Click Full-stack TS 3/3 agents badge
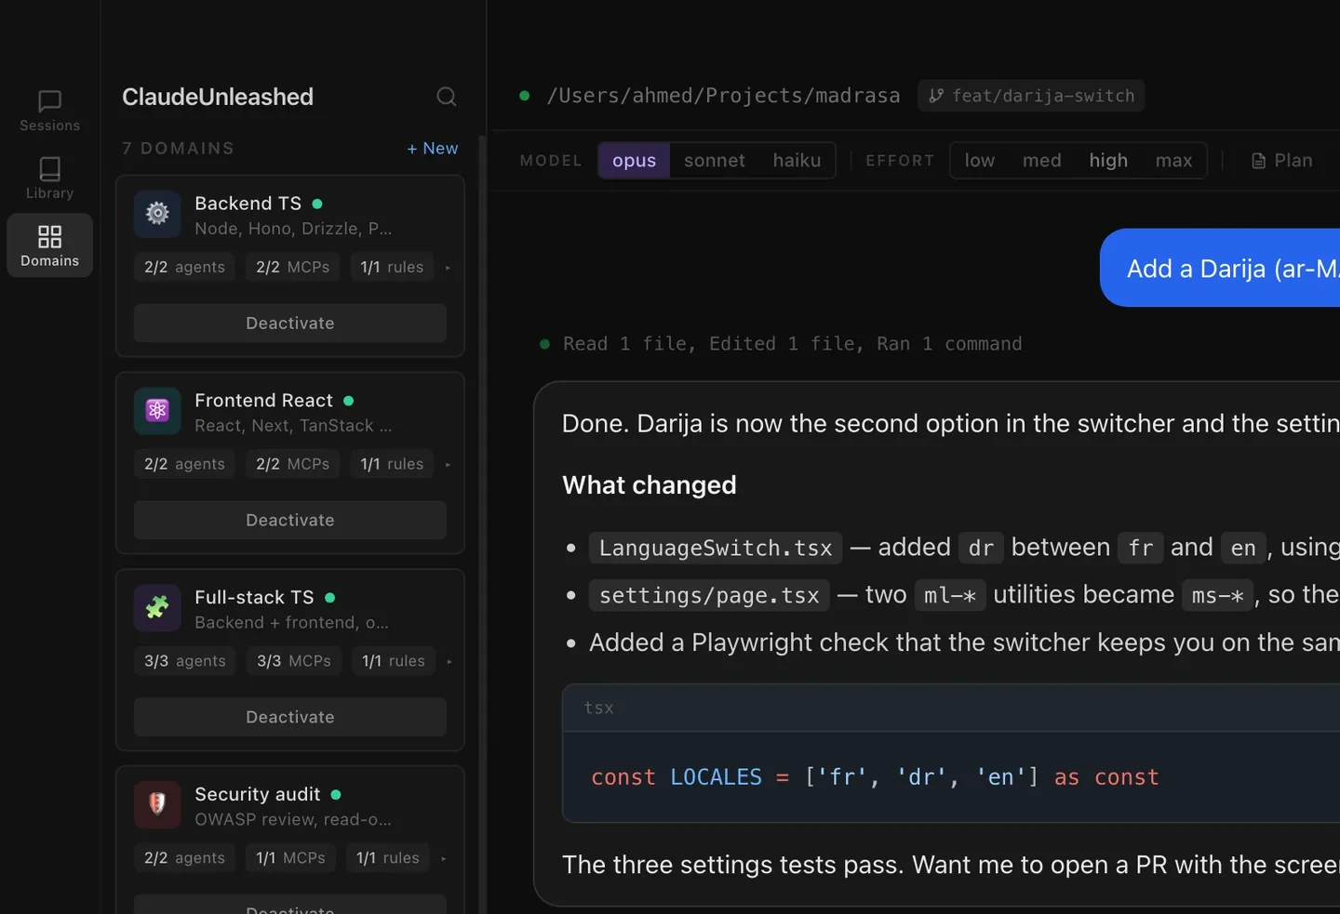Screen dimensions: 1340x914 point(185,661)
